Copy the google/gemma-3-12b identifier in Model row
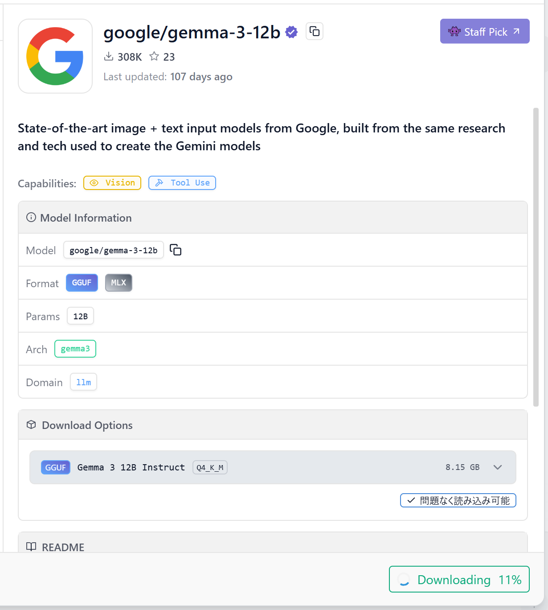Screen dimensions: 548x610 pyautogui.click(x=176, y=250)
